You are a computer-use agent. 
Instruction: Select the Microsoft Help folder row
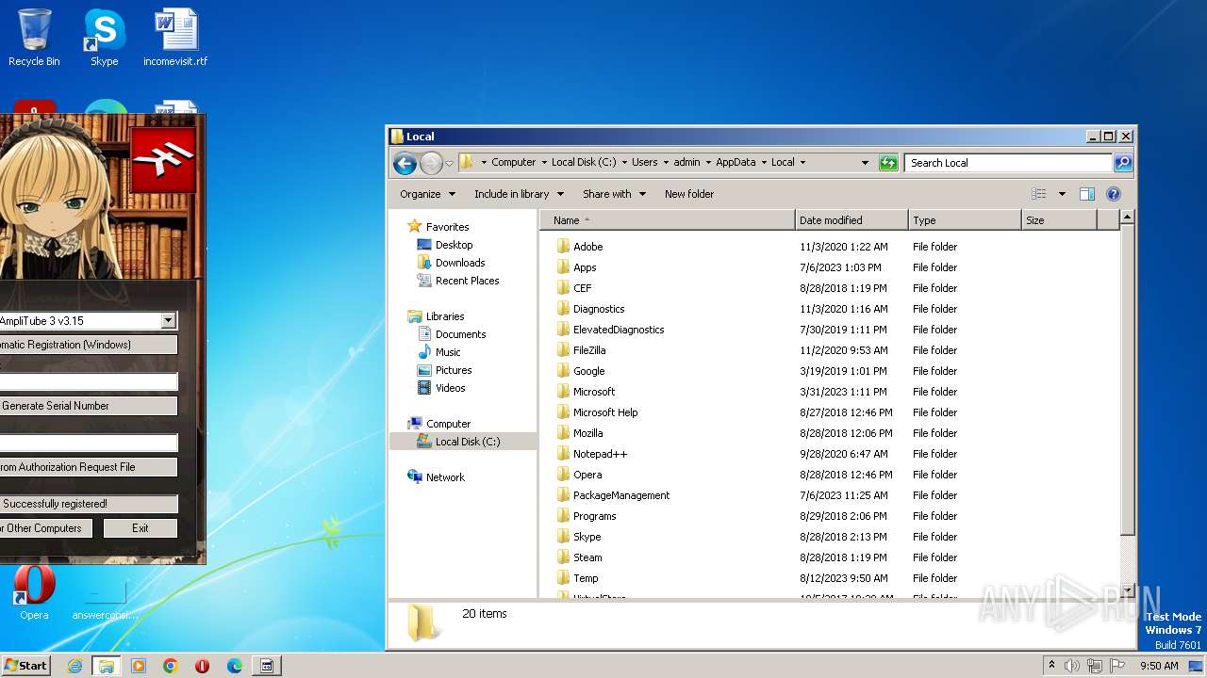click(x=830, y=412)
